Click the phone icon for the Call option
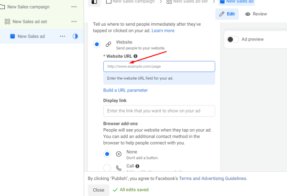The height and width of the screenshot is (196, 287). click(119, 168)
